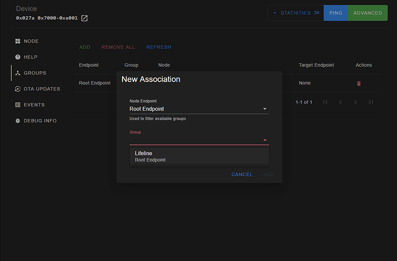Viewport: 397px width, 261px height.
Task: Go to the first page of associations
Action: [325, 102]
